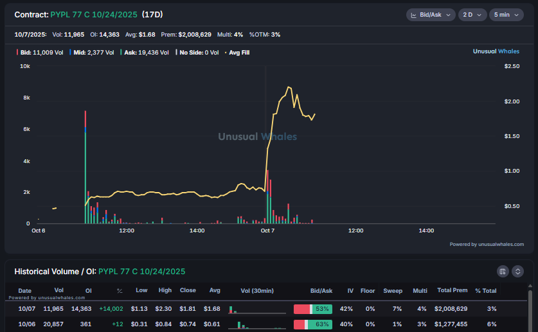Open the Bid/Ask chart type dropdown

coord(431,15)
